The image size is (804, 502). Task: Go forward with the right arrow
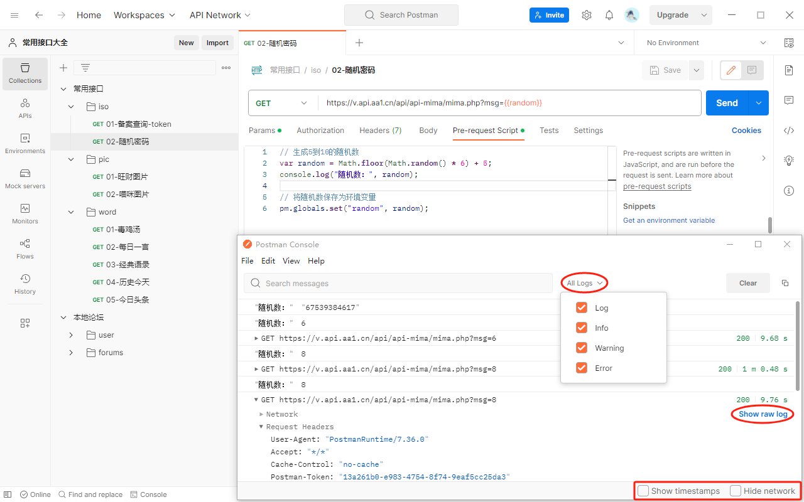(x=61, y=15)
